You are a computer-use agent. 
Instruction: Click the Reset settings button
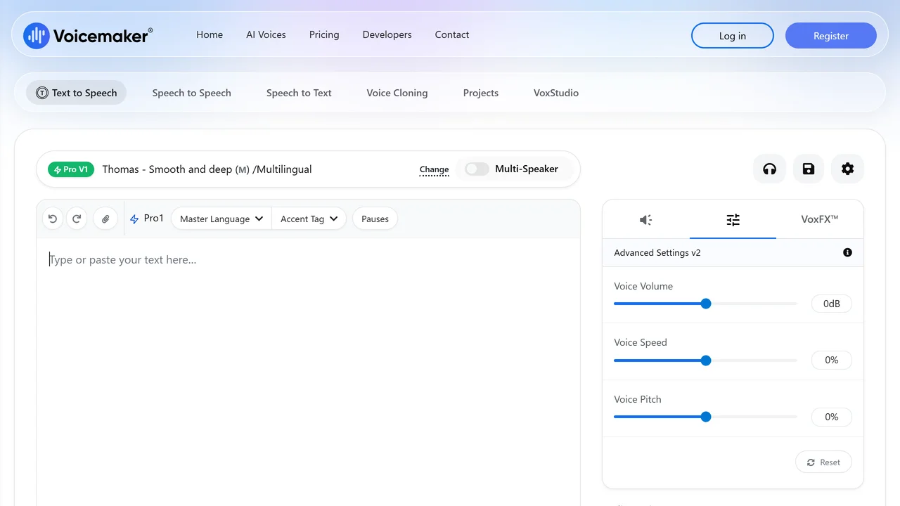click(823, 462)
